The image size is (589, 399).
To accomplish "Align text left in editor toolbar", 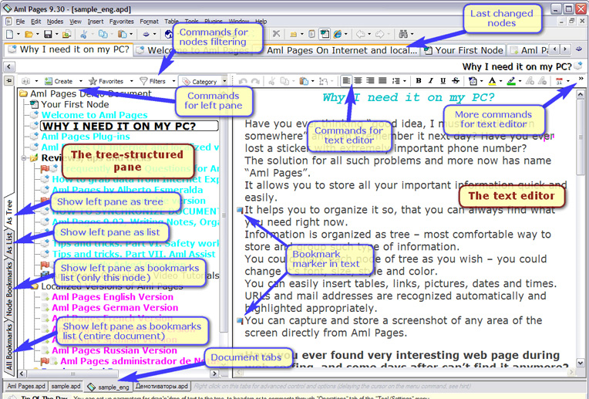I will pos(346,81).
